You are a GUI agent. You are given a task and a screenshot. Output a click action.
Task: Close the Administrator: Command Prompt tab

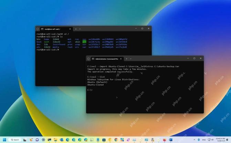(x=121, y=59)
